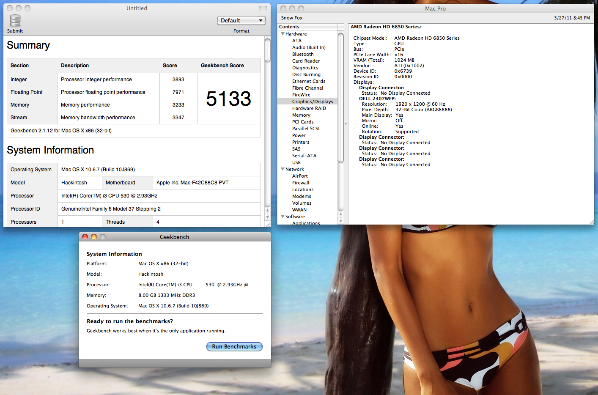Select Volumes under Network
This screenshot has width=598, height=395.
(x=302, y=203)
